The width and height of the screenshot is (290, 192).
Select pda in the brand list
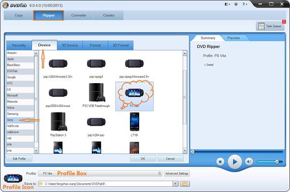click(x=20, y=145)
